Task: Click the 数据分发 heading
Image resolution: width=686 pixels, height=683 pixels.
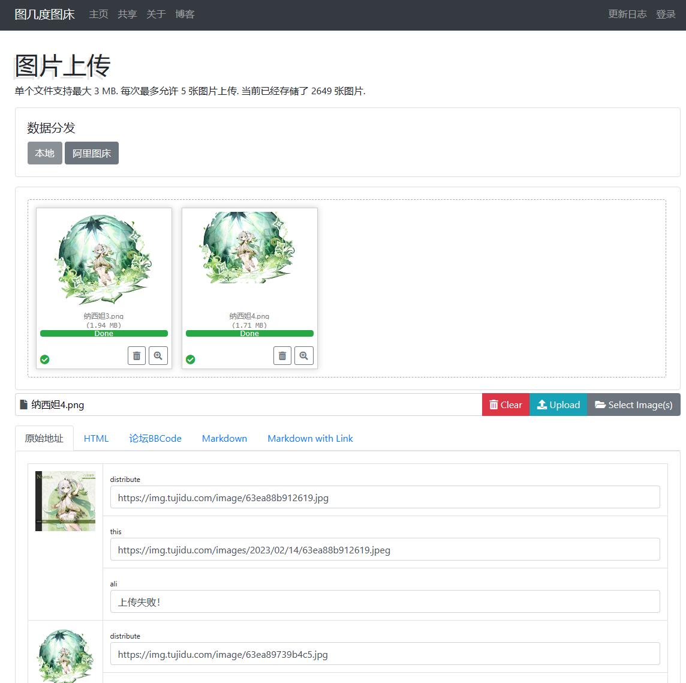Action: click(x=51, y=128)
